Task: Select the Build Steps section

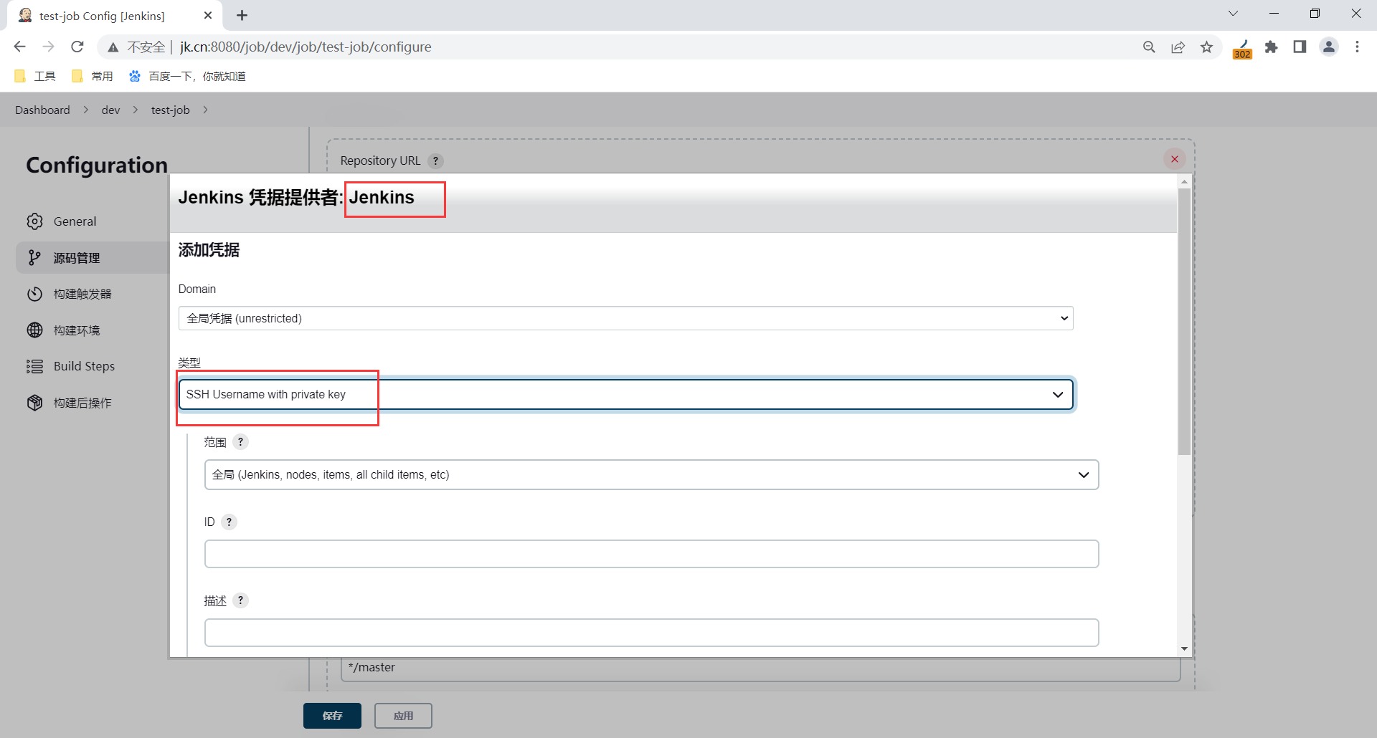Action: [93, 366]
